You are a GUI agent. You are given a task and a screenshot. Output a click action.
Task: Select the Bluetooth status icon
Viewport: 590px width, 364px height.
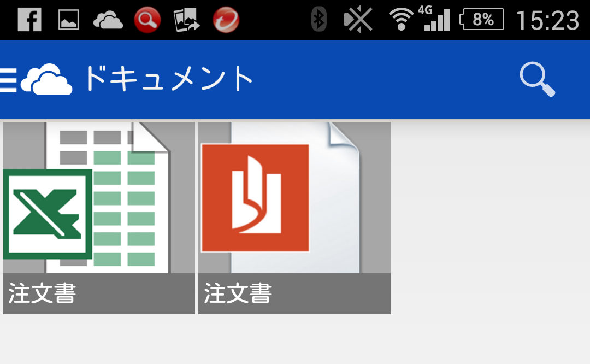click(x=318, y=19)
